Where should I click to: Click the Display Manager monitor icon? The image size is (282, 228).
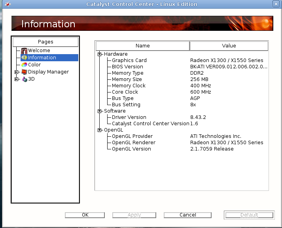pyautogui.click(x=24, y=72)
